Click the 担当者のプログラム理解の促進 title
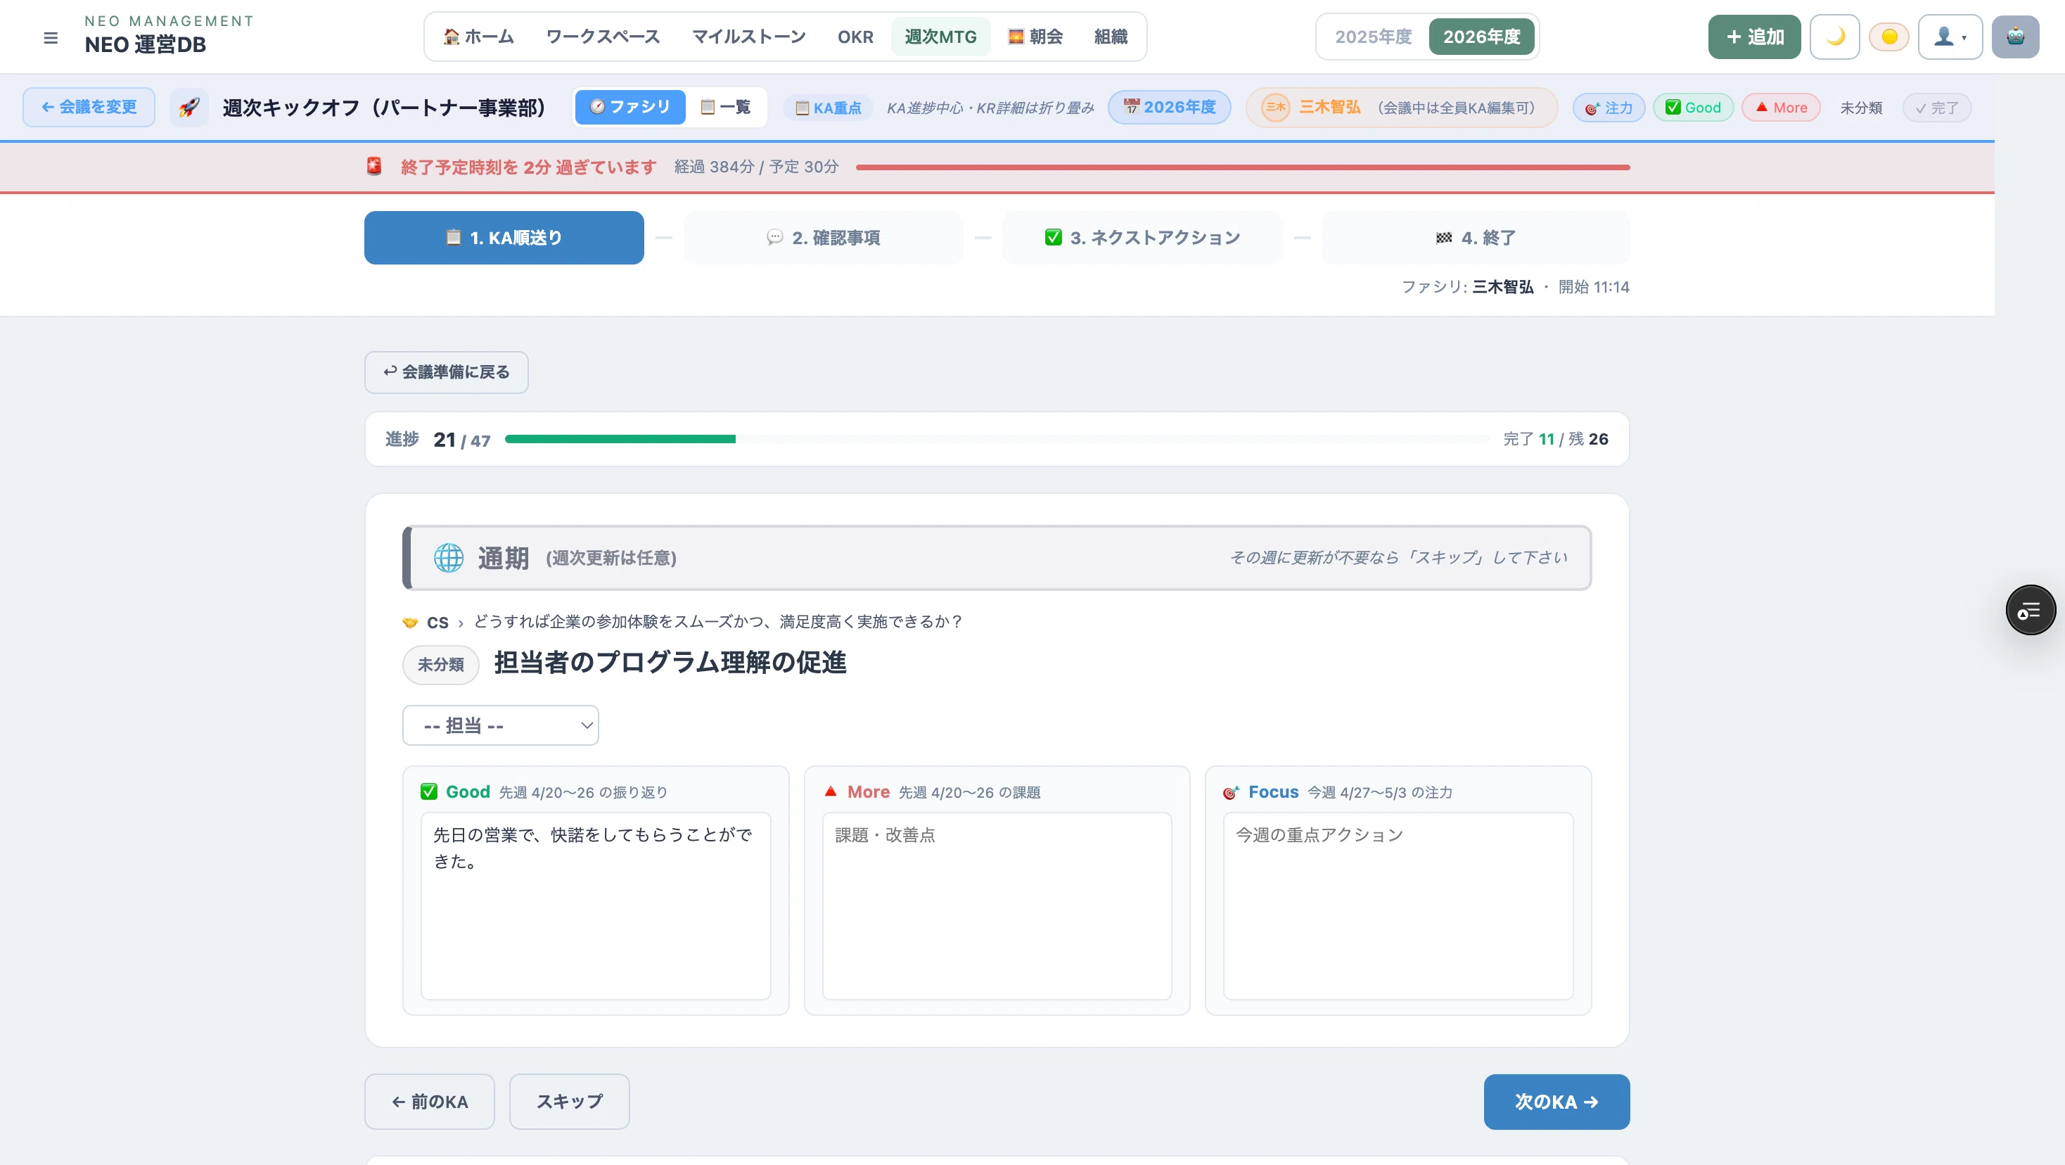This screenshot has width=2065, height=1165. [x=670, y=663]
